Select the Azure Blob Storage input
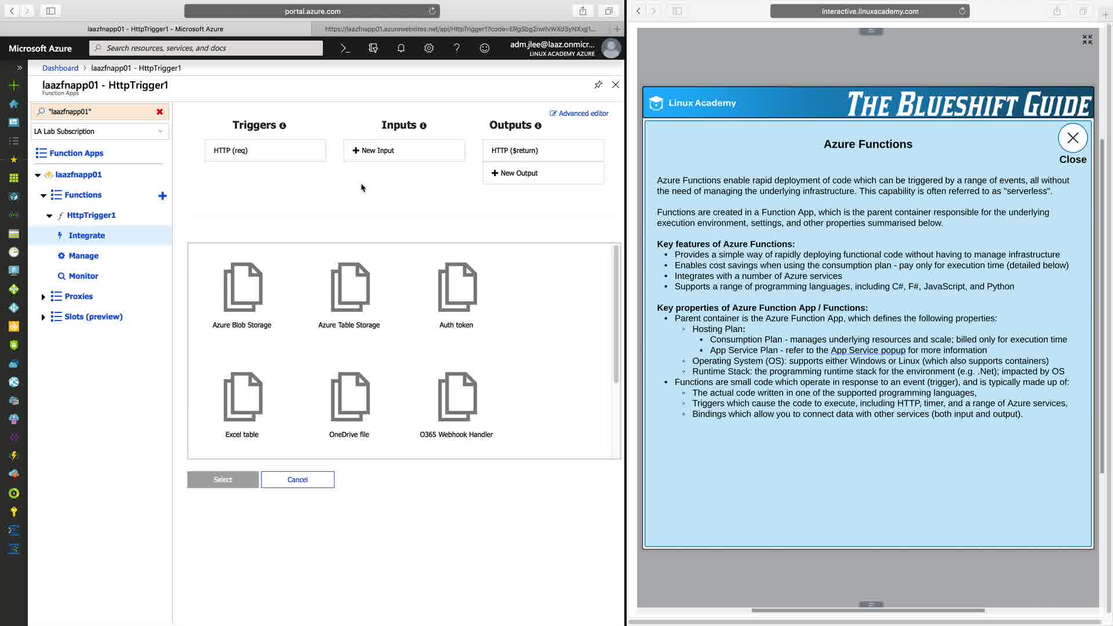 click(242, 294)
